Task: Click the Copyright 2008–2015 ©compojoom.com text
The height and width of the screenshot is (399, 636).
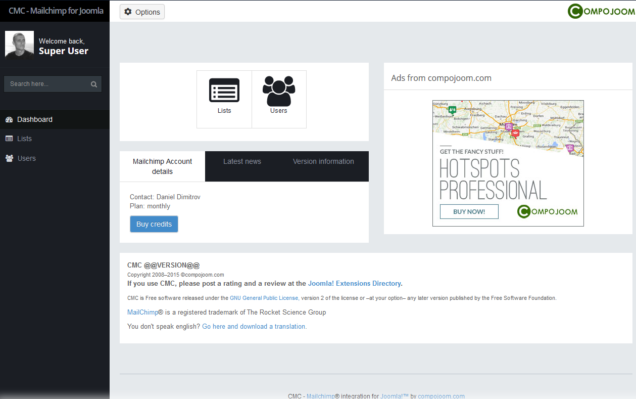Action: pyautogui.click(x=176, y=275)
